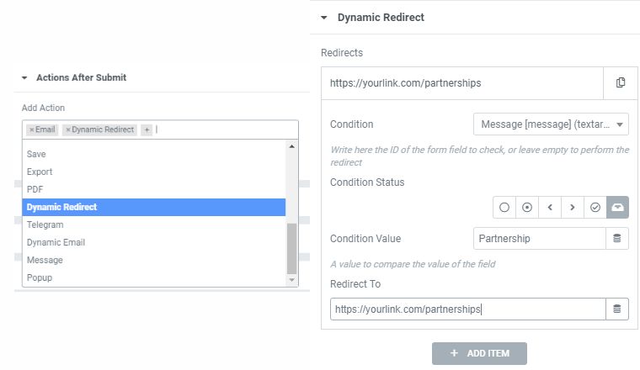The image size is (640, 370).
Task: Choose the checkmark circle condition status
Action: click(x=595, y=207)
